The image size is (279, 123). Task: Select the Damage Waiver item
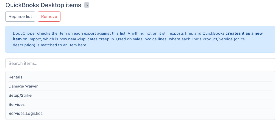(140, 86)
